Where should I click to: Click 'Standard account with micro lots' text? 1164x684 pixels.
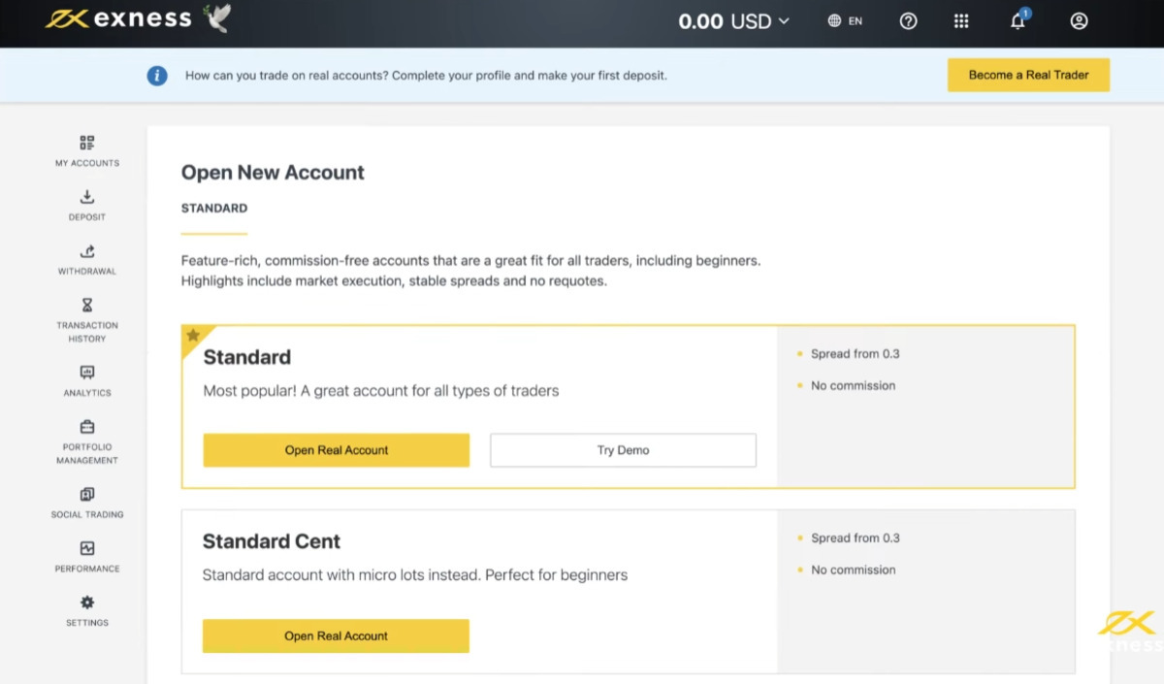click(x=415, y=574)
